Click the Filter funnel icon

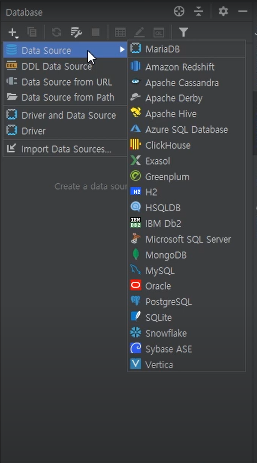click(184, 32)
